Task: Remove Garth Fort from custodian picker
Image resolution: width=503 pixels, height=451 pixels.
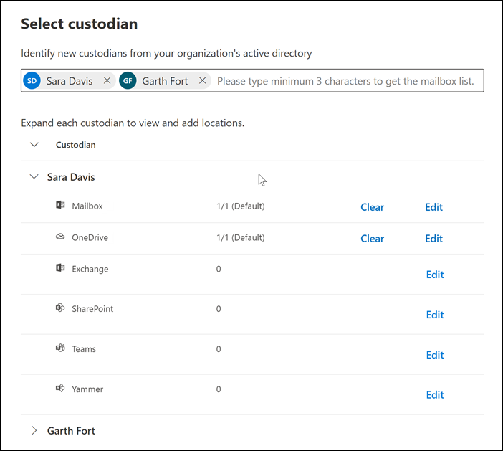Action: (202, 81)
